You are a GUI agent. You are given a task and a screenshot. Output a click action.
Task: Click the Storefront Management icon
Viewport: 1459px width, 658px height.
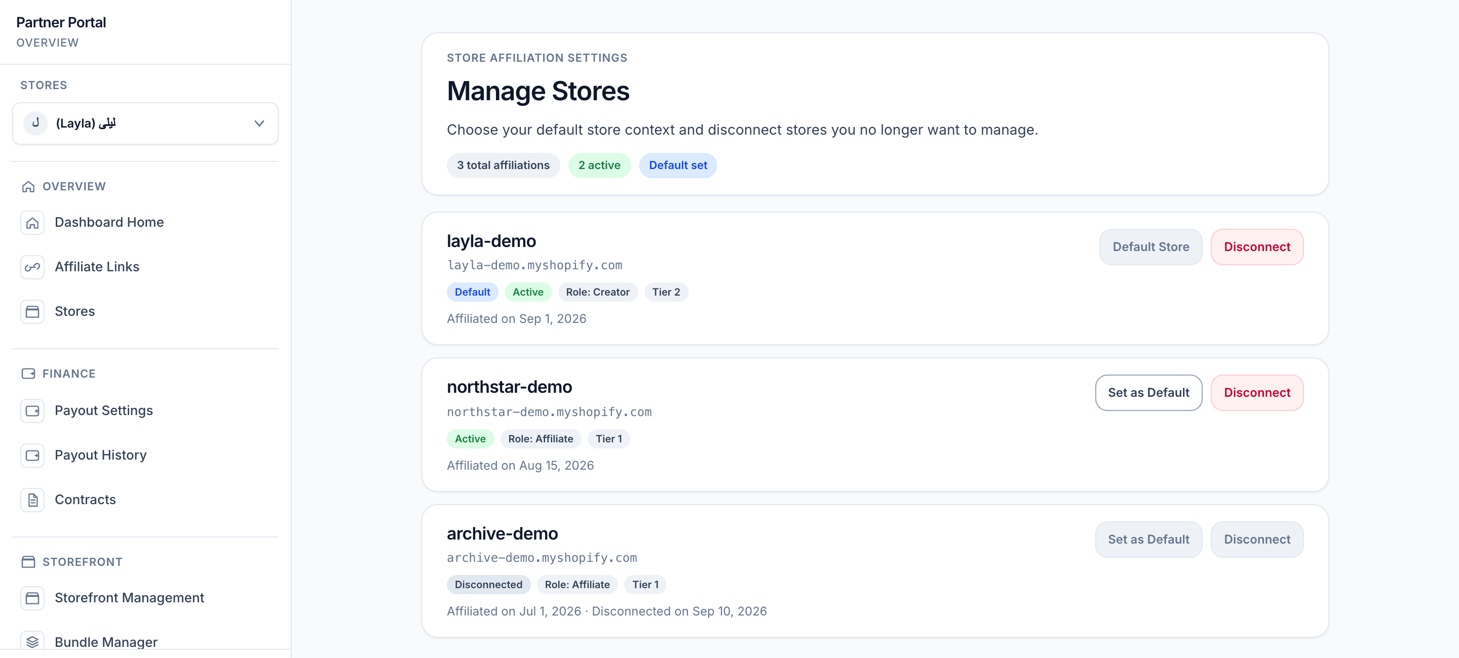(x=32, y=598)
